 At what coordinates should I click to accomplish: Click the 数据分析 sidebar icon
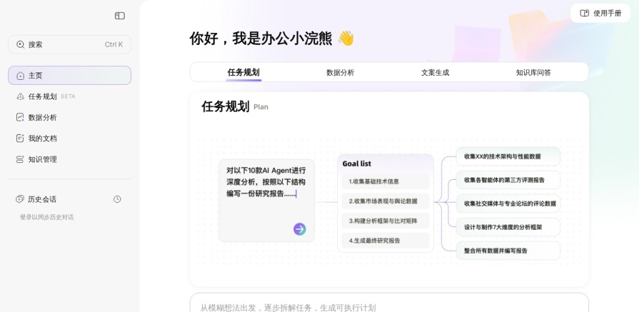tap(21, 117)
